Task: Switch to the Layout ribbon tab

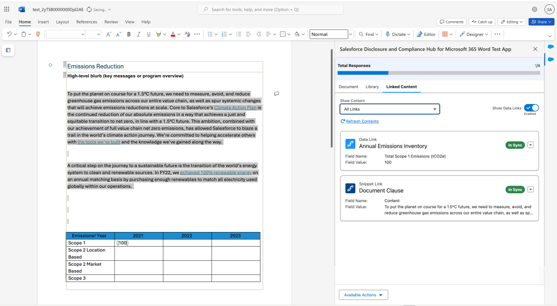Action: coord(63,22)
